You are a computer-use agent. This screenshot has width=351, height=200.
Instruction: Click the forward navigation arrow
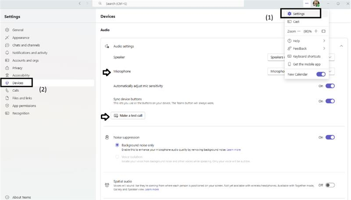point(87,4)
